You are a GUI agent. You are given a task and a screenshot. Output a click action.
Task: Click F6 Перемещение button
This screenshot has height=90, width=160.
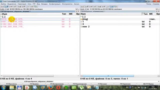[x=80, y=84]
